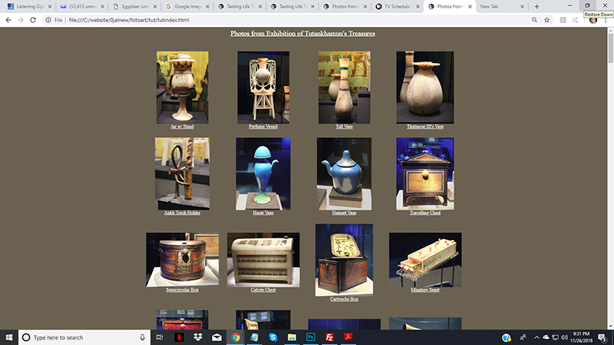The width and height of the screenshot is (614, 345).
Task: Switch to the Egyptian Literature tab
Action: pos(133,6)
